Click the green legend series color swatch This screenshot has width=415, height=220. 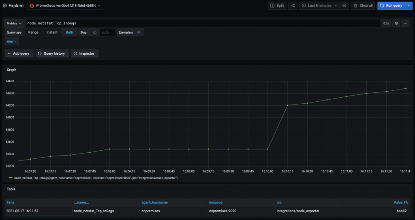pyautogui.click(x=11, y=178)
